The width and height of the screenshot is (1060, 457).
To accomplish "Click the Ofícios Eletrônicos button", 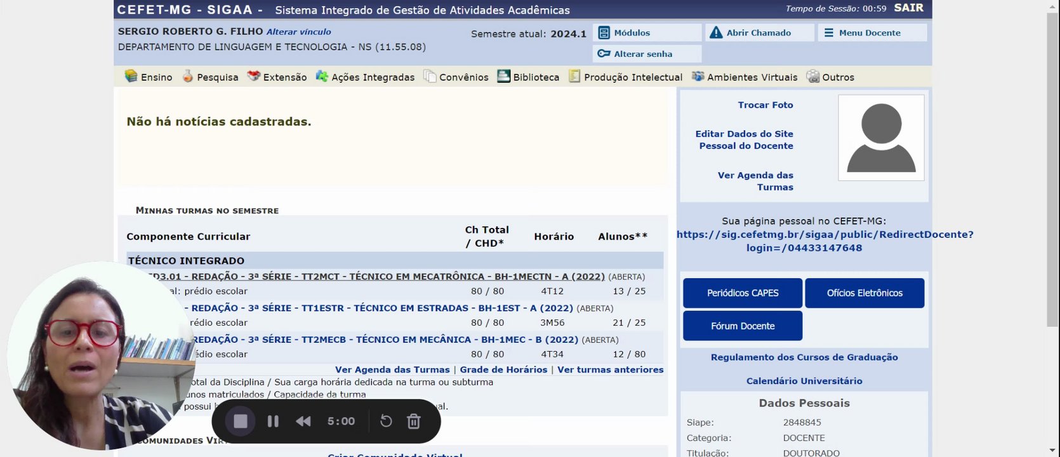I will tap(865, 293).
